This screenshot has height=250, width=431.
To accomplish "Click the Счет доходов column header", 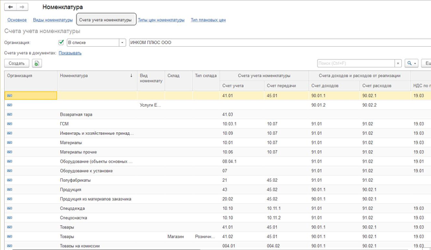I will (x=334, y=86).
